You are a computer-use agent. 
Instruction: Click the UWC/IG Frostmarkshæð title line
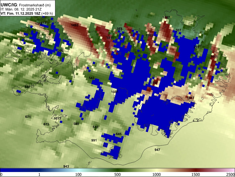coord(26,5)
